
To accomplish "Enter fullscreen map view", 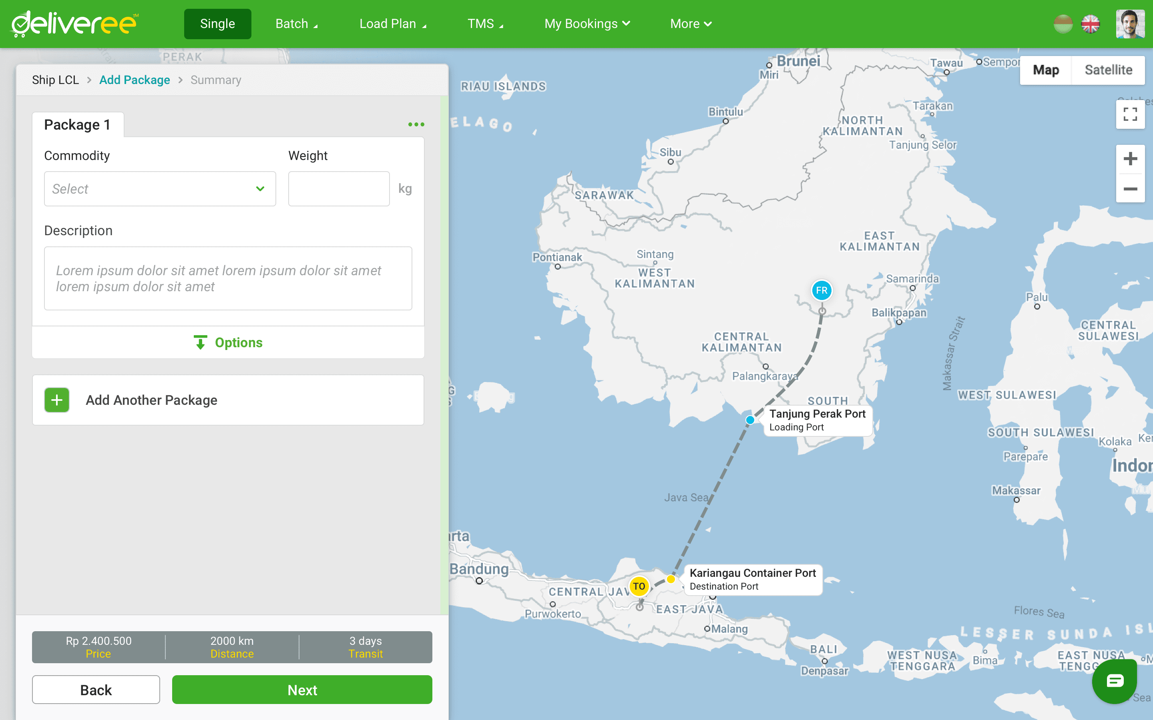I will coord(1130,114).
